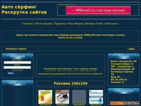This screenshot has width=141, height=106.
Task: Open the Контакты link
Action: click(112, 23)
